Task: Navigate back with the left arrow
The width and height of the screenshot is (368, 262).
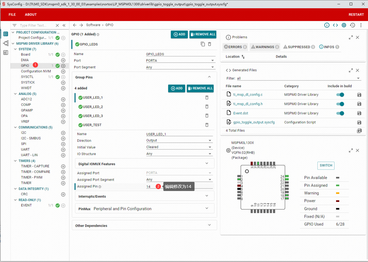Action: pos(75,25)
